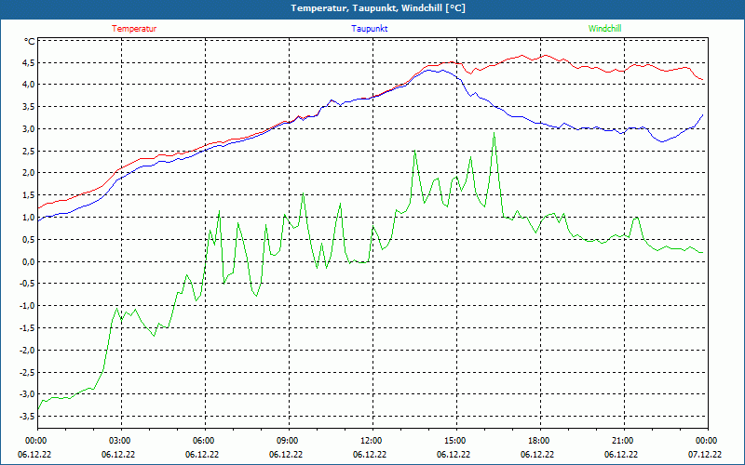745x465 pixels.
Task: Click the -1,5 y-axis value
Action: (x=27, y=328)
